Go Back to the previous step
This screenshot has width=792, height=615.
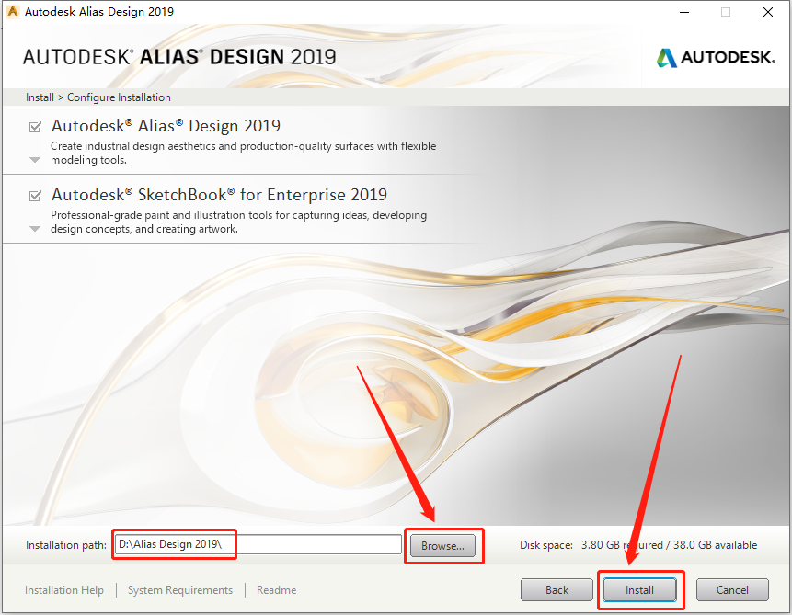pos(557,590)
